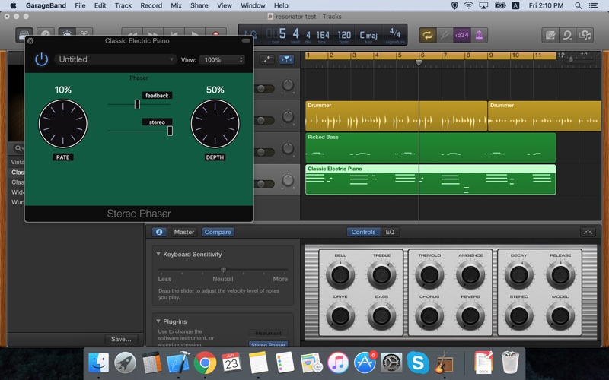Viewport: 609px width, 380px height.
Task: Open the Mix menu
Action: point(176,5)
